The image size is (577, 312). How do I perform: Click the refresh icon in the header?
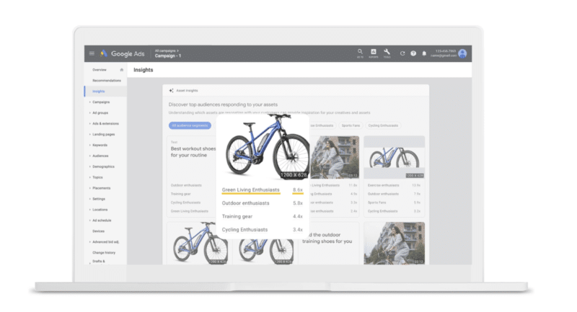pos(403,53)
